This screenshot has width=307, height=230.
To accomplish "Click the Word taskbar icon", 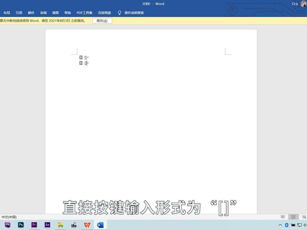I will pyautogui.click(x=100, y=225).
